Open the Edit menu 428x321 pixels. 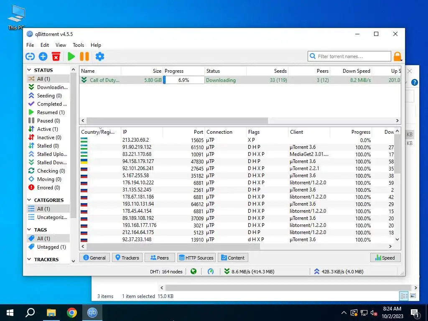pyautogui.click(x=44, y=45)
